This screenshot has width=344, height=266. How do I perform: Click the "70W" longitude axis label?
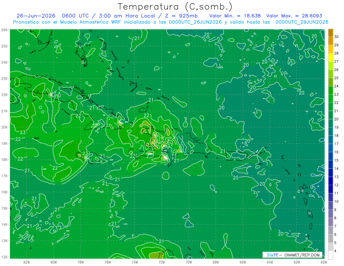[189, 262]
